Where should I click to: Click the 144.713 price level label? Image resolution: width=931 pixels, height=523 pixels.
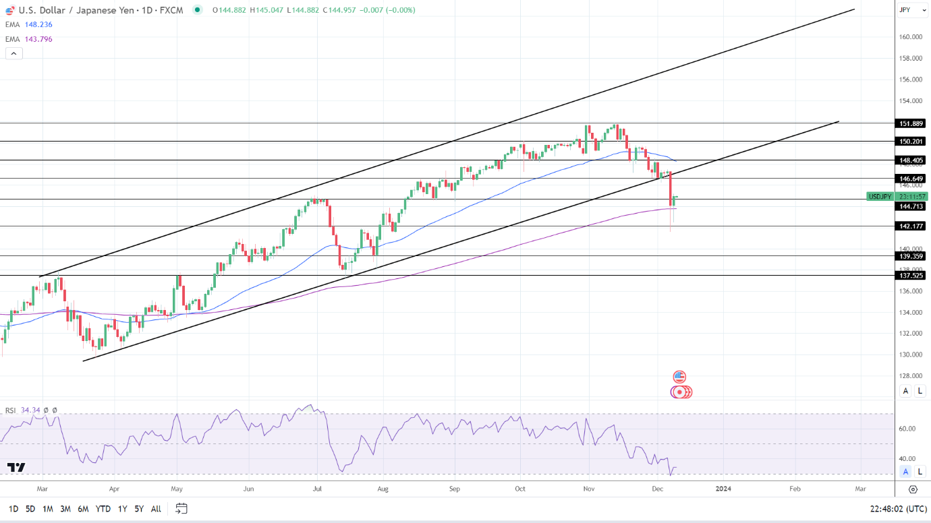click(x=910, y=206)
